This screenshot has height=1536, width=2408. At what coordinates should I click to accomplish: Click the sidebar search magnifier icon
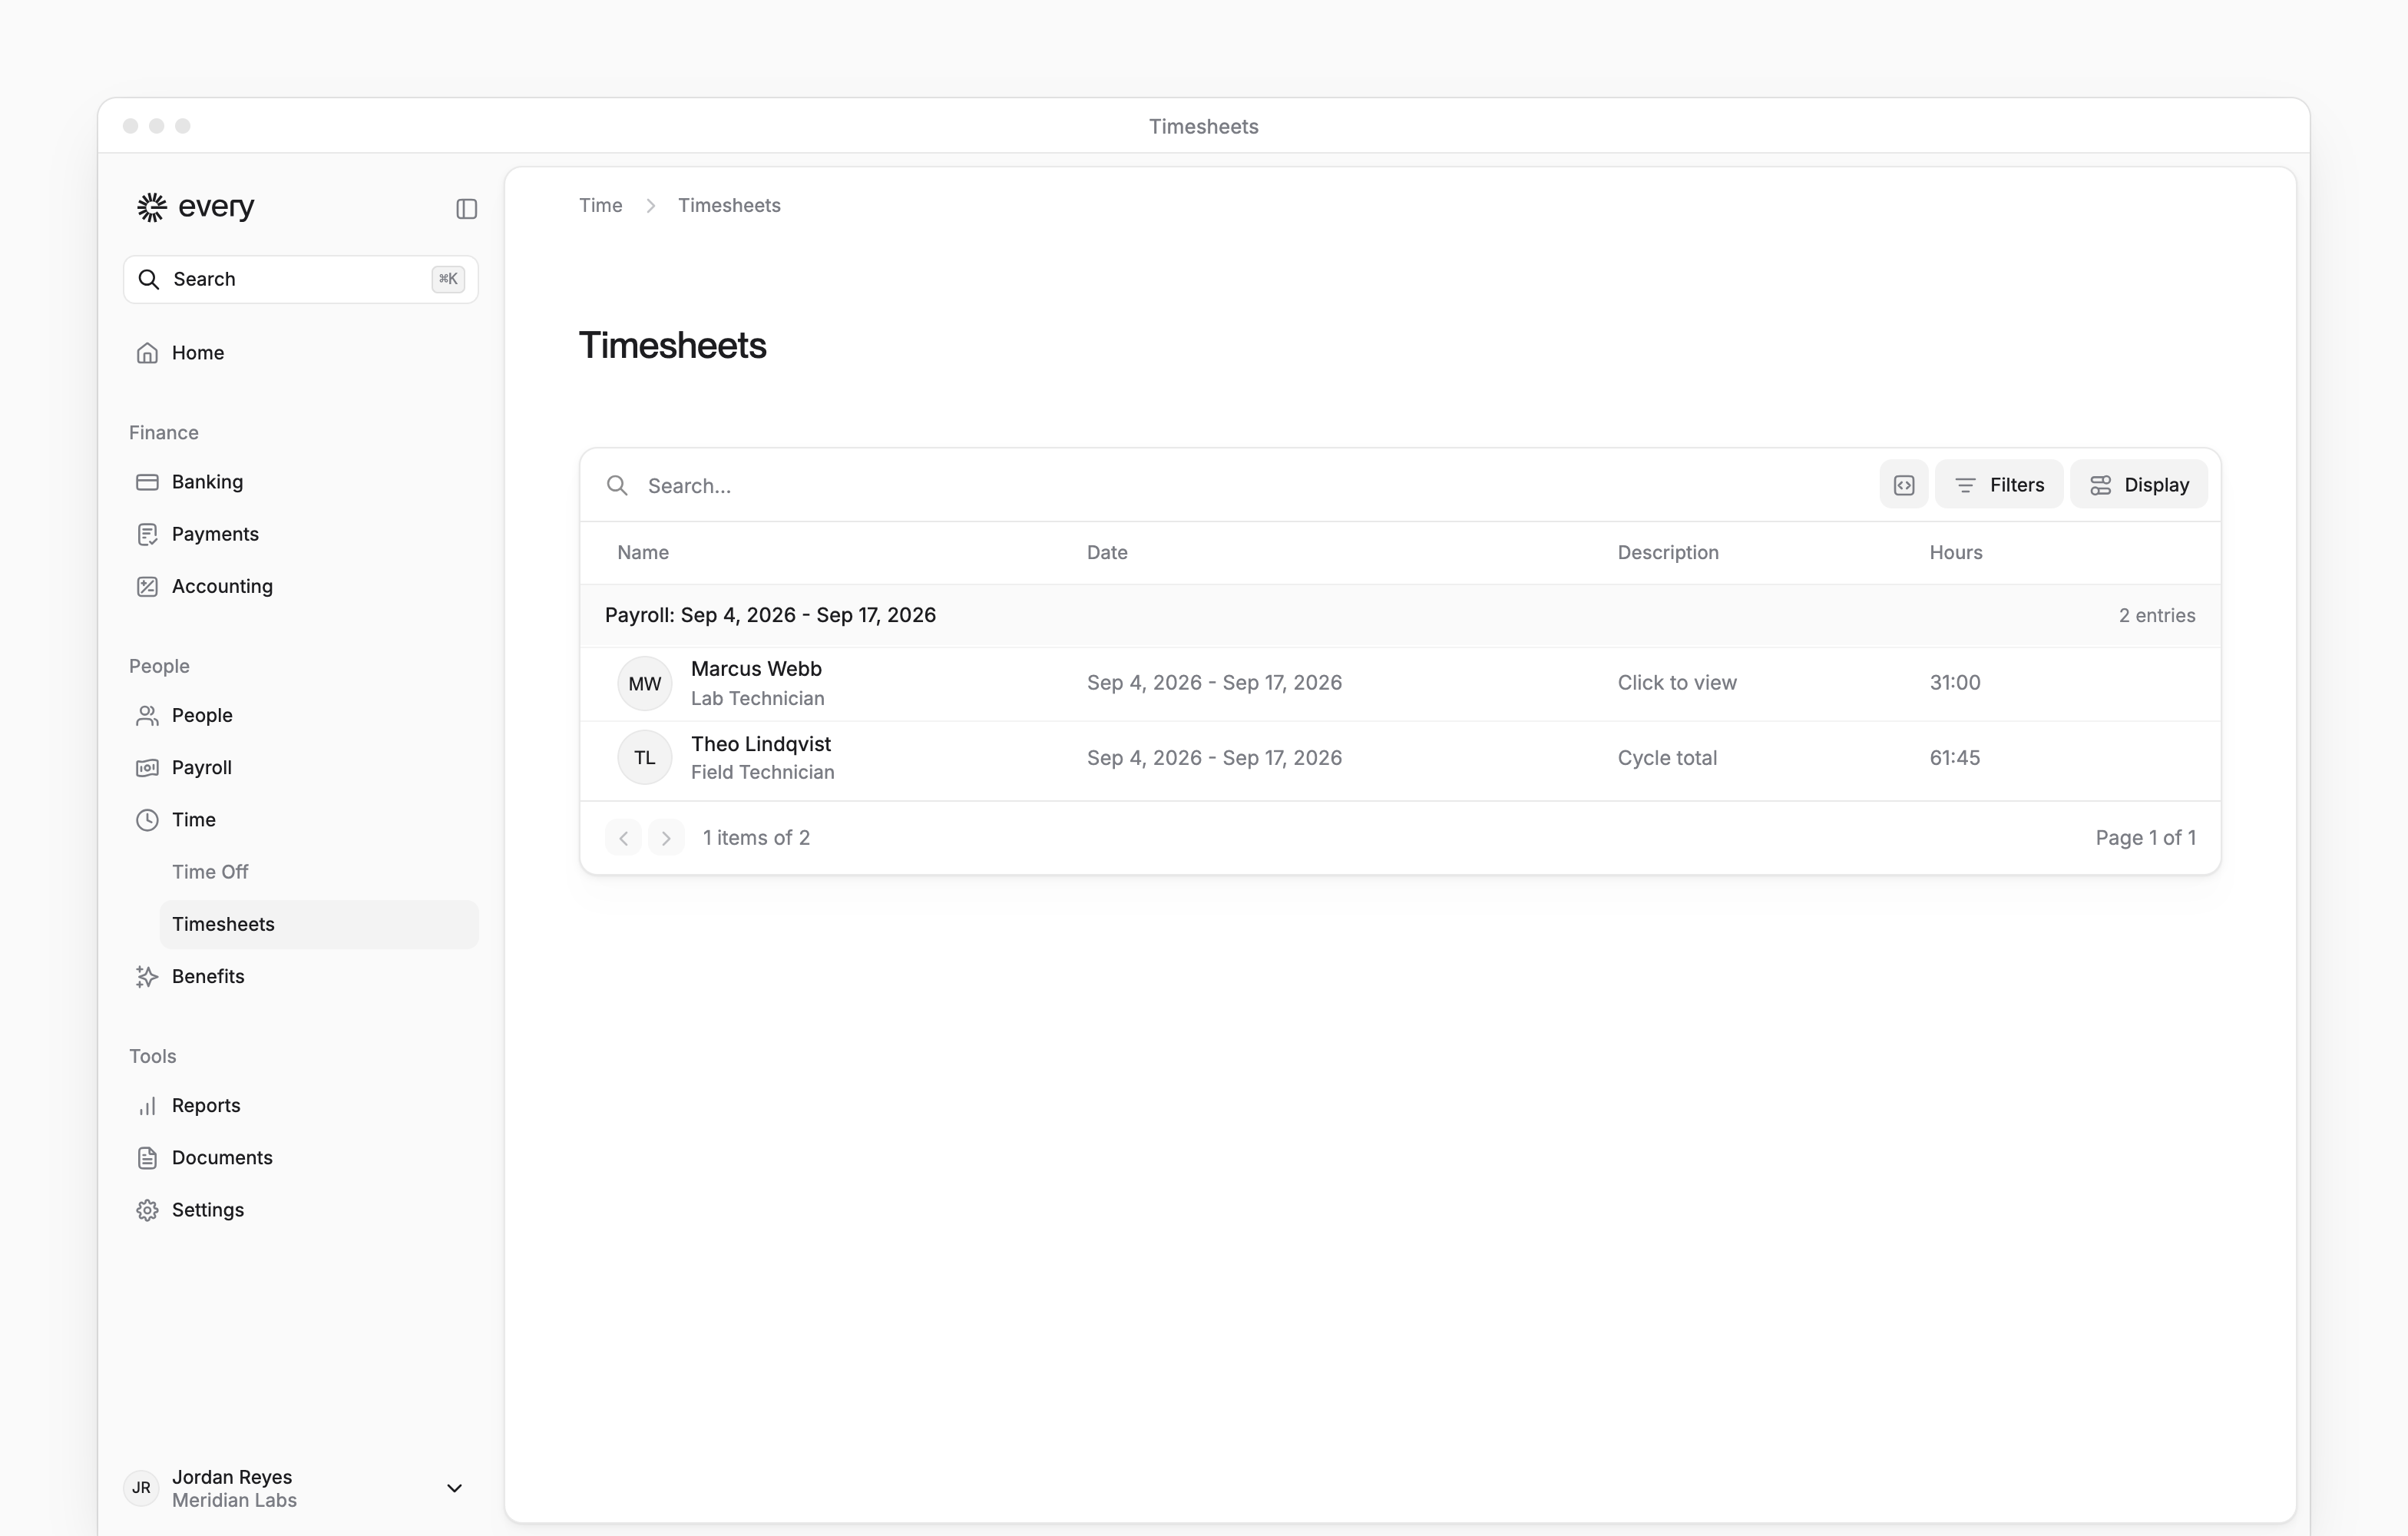[x=149, y=279]
